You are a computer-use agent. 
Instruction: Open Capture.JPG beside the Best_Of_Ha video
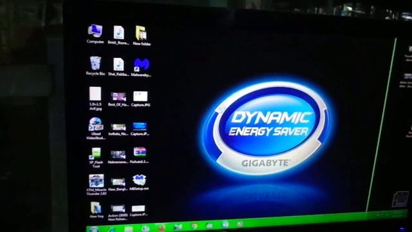pyautogui.click(x=140, y=99)
